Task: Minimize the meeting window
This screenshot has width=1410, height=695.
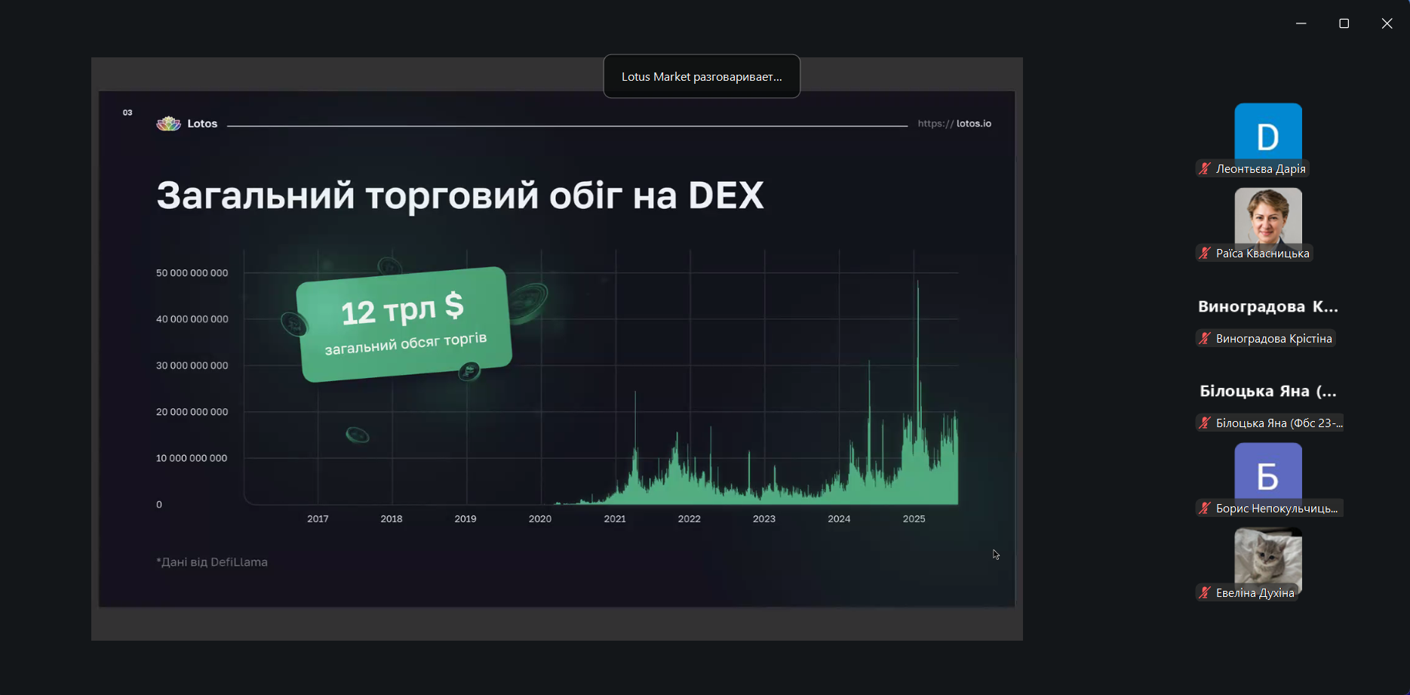Action: 1301,24
